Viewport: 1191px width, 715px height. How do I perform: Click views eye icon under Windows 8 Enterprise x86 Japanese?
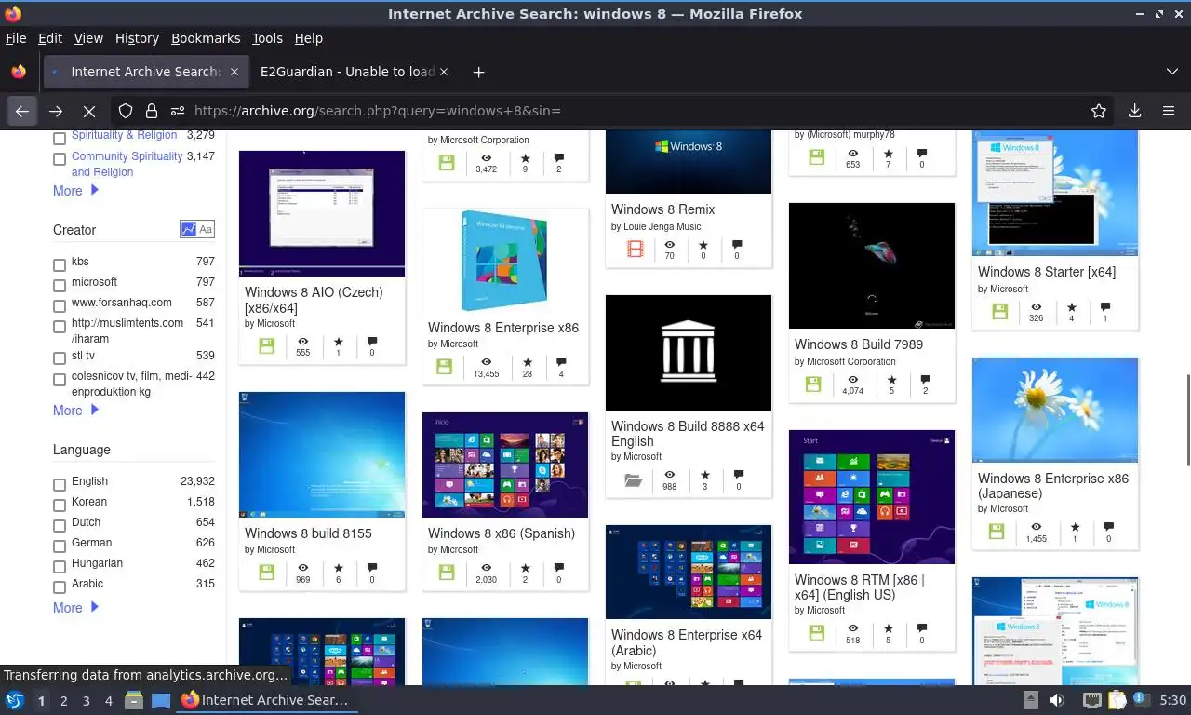coord(1036,527)
